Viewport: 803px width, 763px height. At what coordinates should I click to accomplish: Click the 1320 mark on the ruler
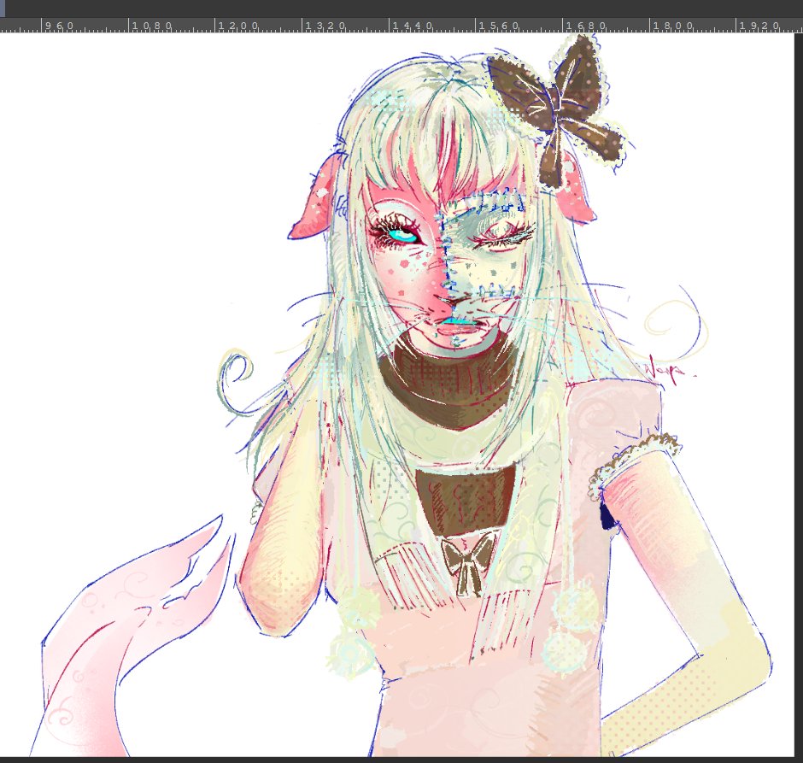[x=325, y=26]
